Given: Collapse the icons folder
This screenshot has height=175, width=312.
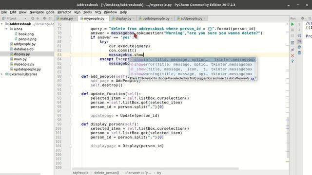Looking at the screenshot, I should (x=6, y=29).
